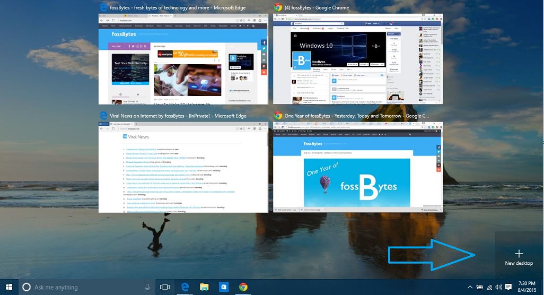This screenshot has width=544, height=295.
Task: Click the battery status tray icon
Action: coord(479,287)
